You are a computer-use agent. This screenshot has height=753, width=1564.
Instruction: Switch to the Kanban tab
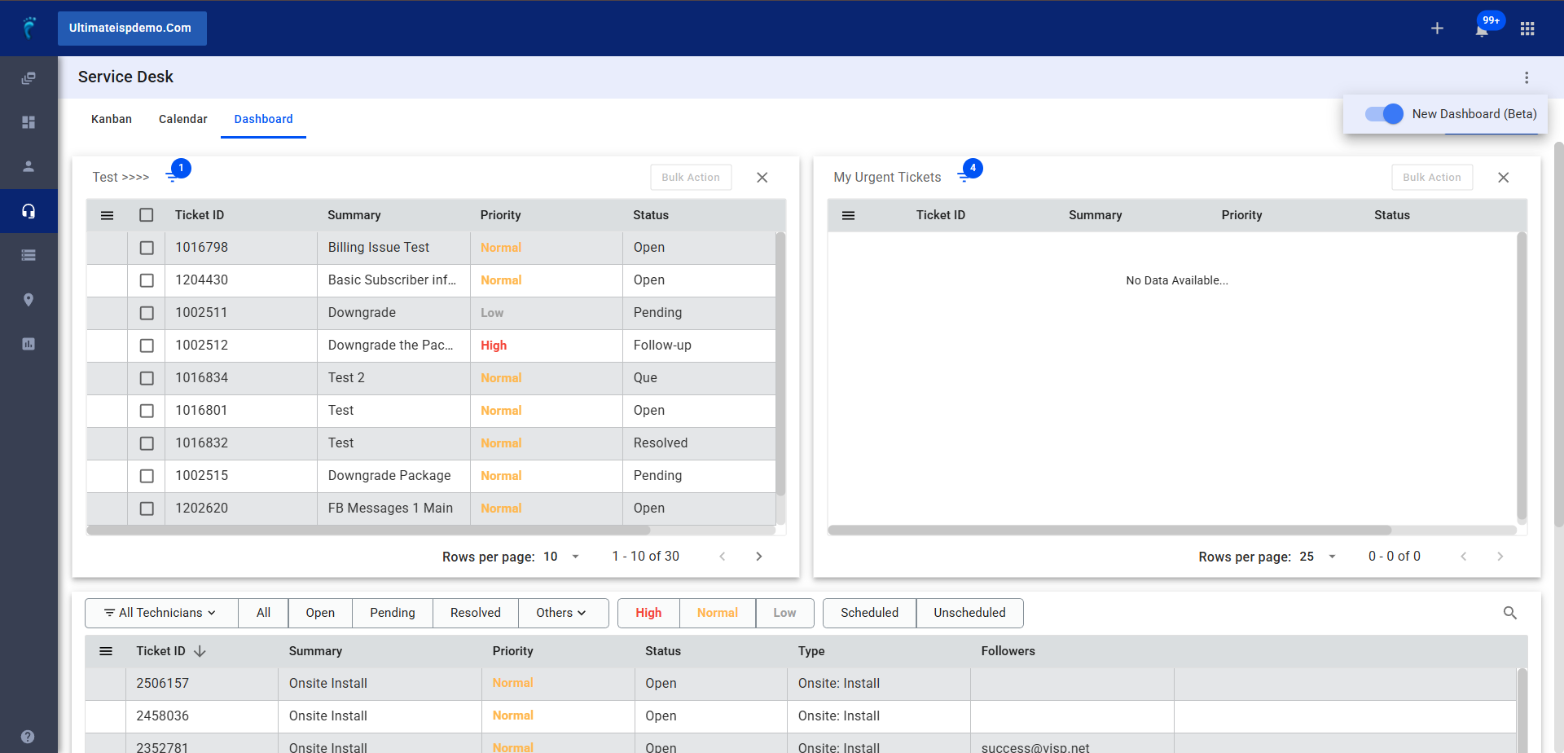pyautogui.click(x=112, y=119)
